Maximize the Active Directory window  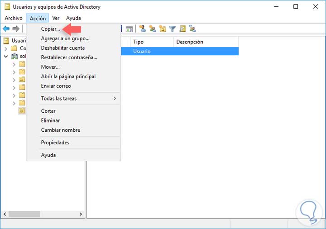coord(296,7)
